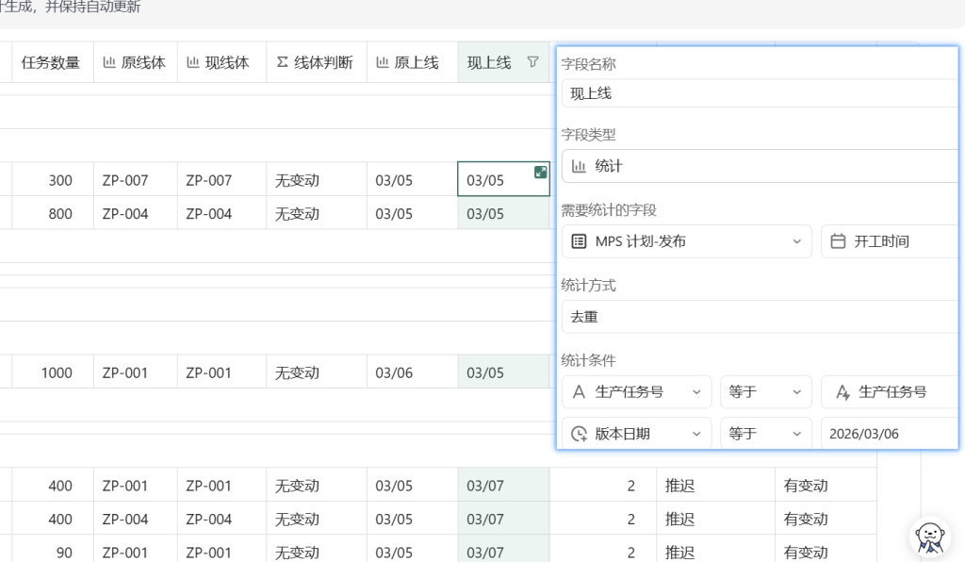Open the 统计方式 去重 selector
The image size is (965, 562).
pos(760,317)
